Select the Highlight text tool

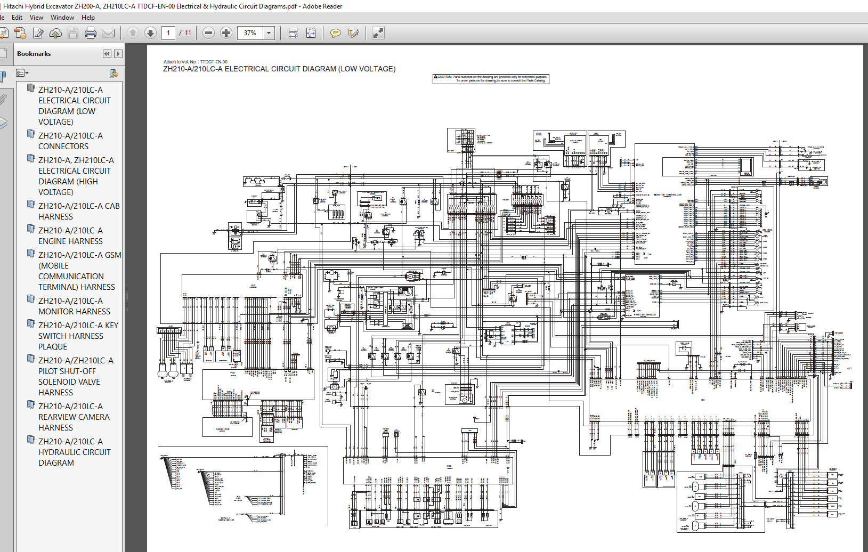click(x=353, y=33)
